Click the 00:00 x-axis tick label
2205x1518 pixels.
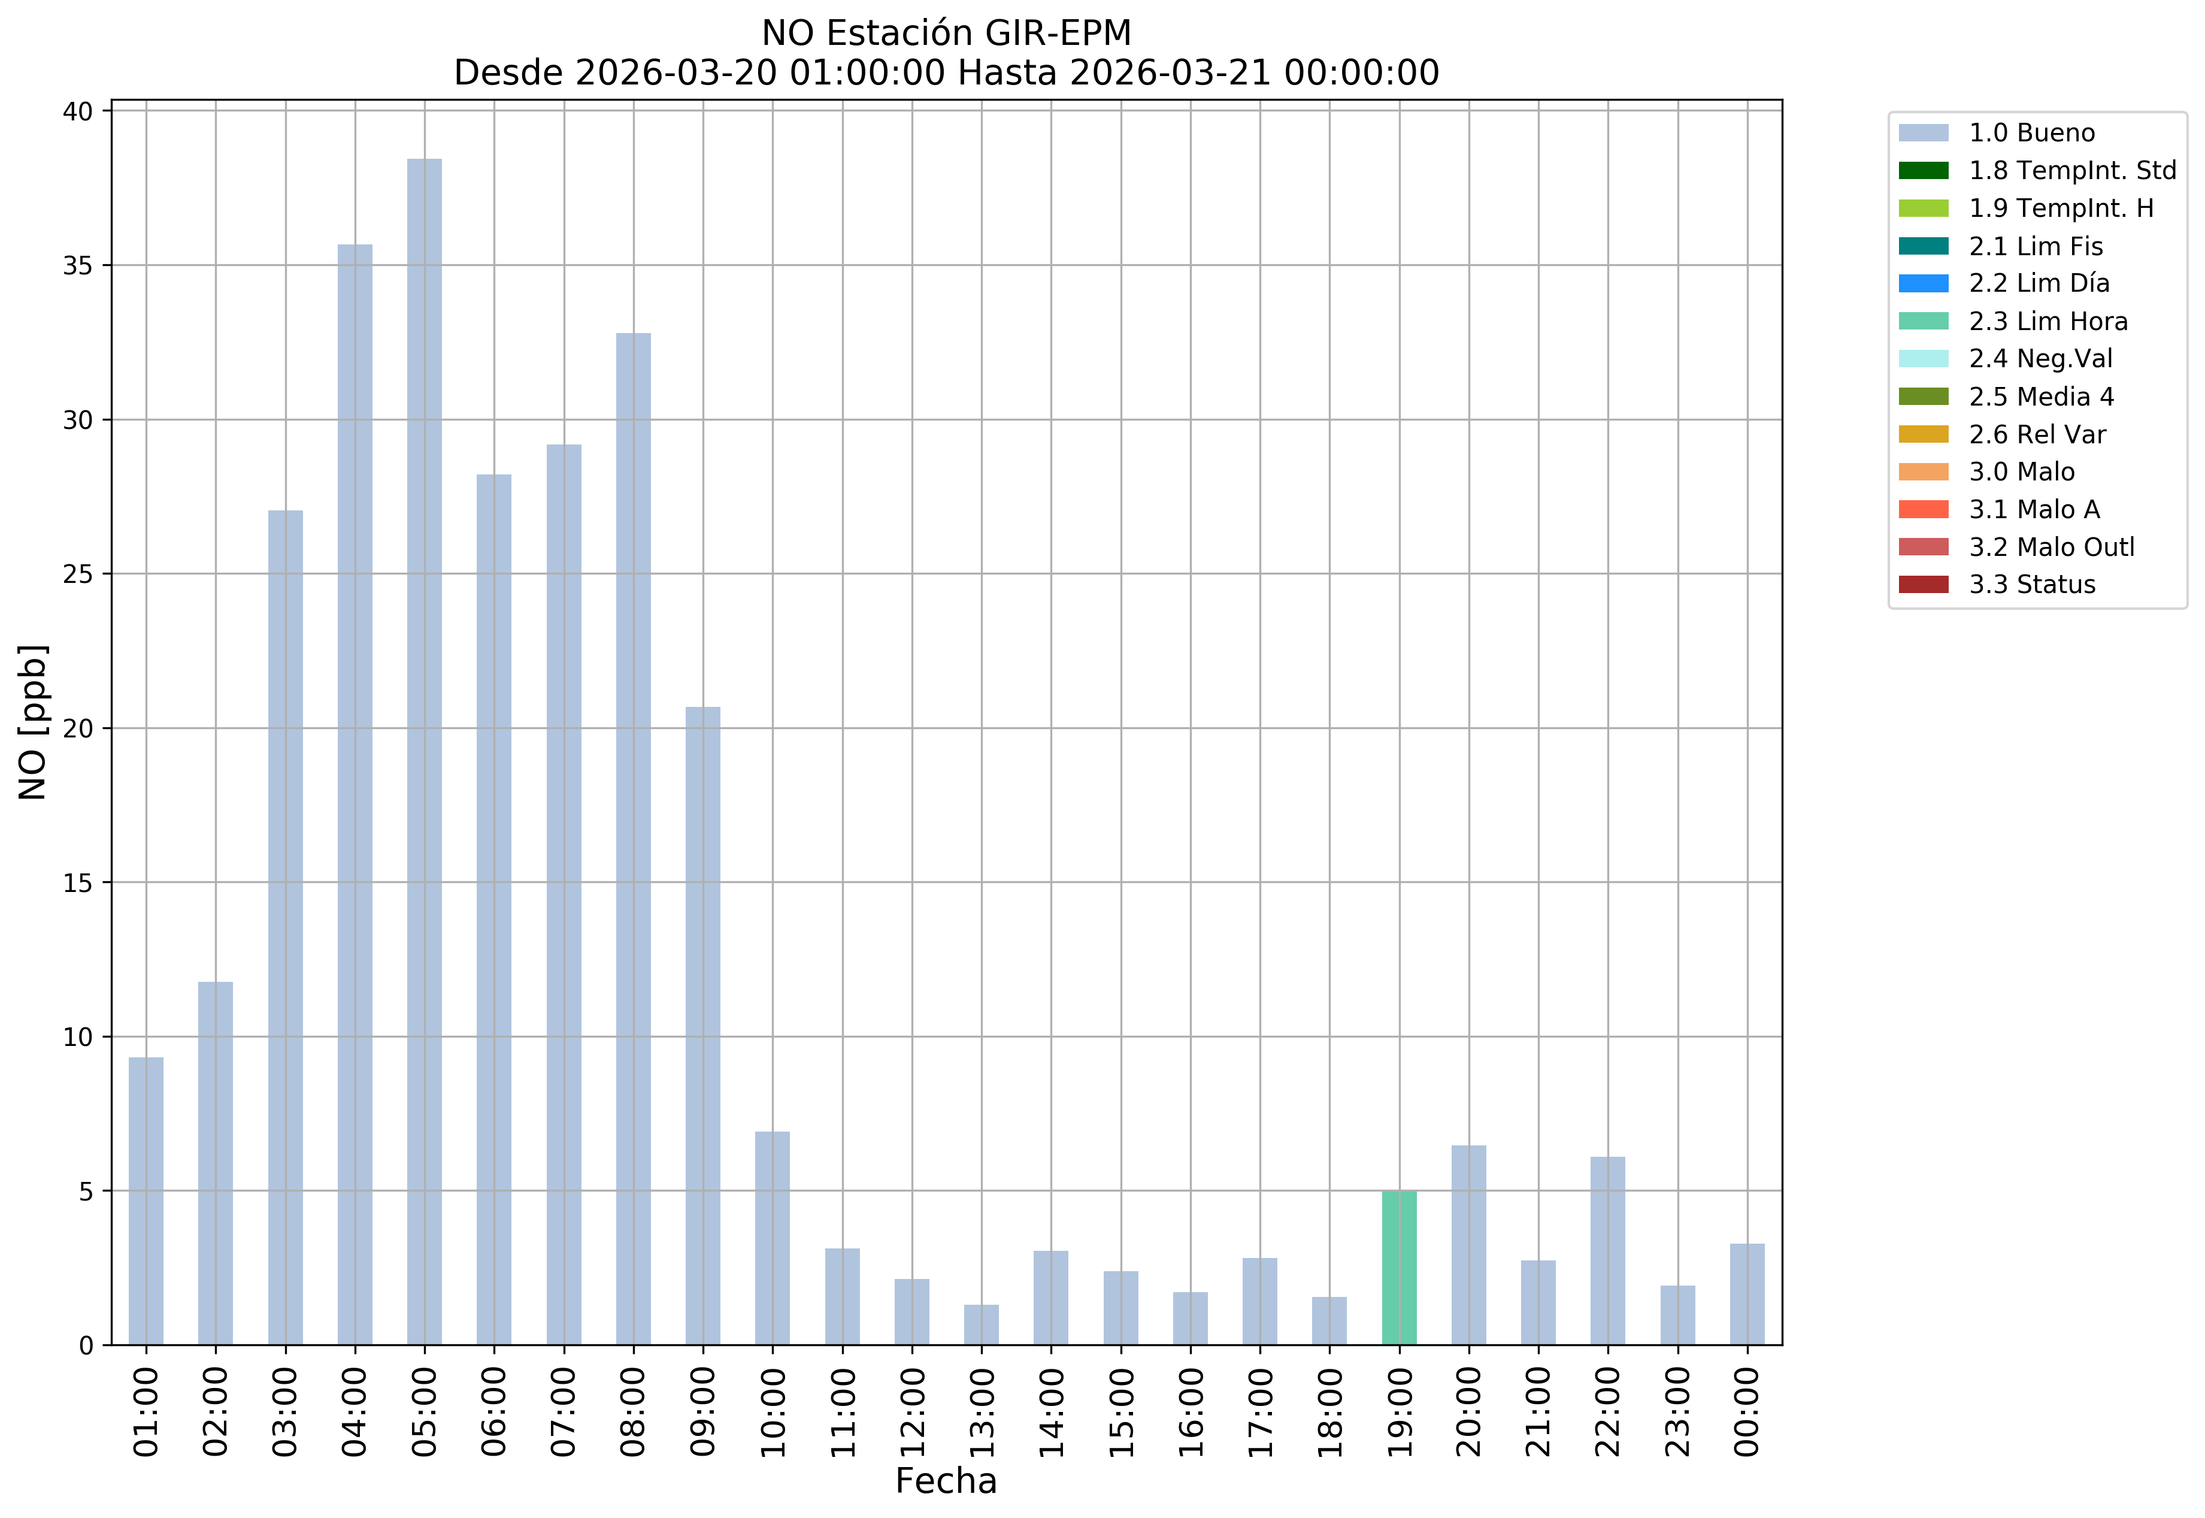coord(1747,1413)
